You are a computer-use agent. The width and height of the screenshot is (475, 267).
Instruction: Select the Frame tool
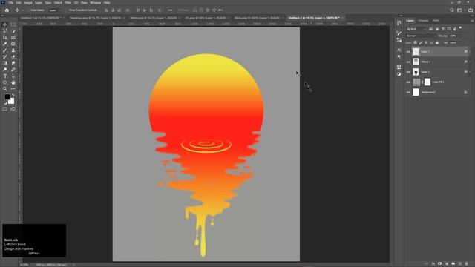(13, 38)
